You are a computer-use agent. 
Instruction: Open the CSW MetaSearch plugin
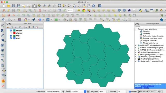click(134, 10)
